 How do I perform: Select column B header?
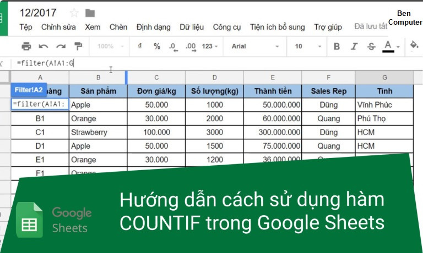(98, 78)
